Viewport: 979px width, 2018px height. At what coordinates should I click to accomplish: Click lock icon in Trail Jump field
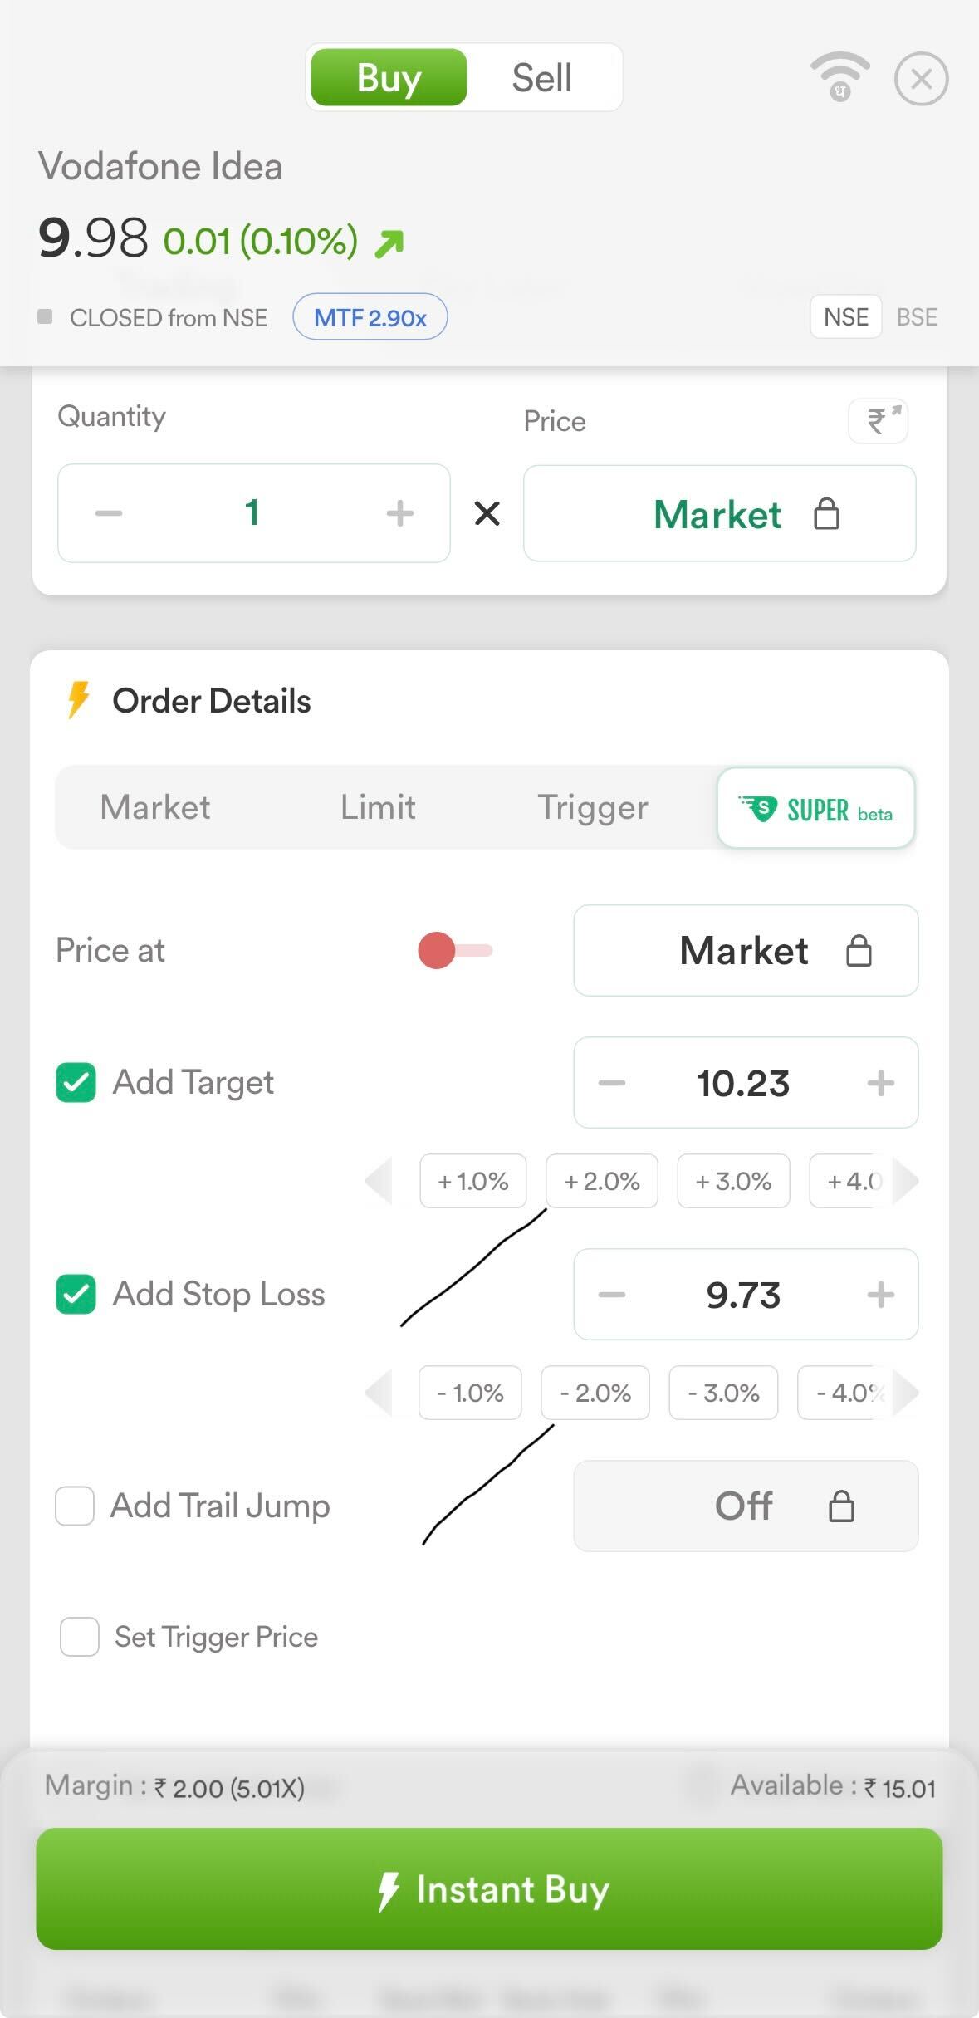[x=841, y=1506]
